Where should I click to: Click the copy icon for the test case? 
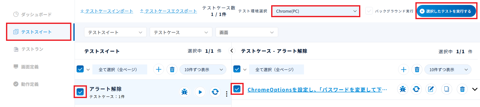[446, 89]
